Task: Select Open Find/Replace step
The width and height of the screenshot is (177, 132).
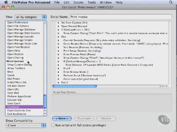Action: (x=24, y=47)
